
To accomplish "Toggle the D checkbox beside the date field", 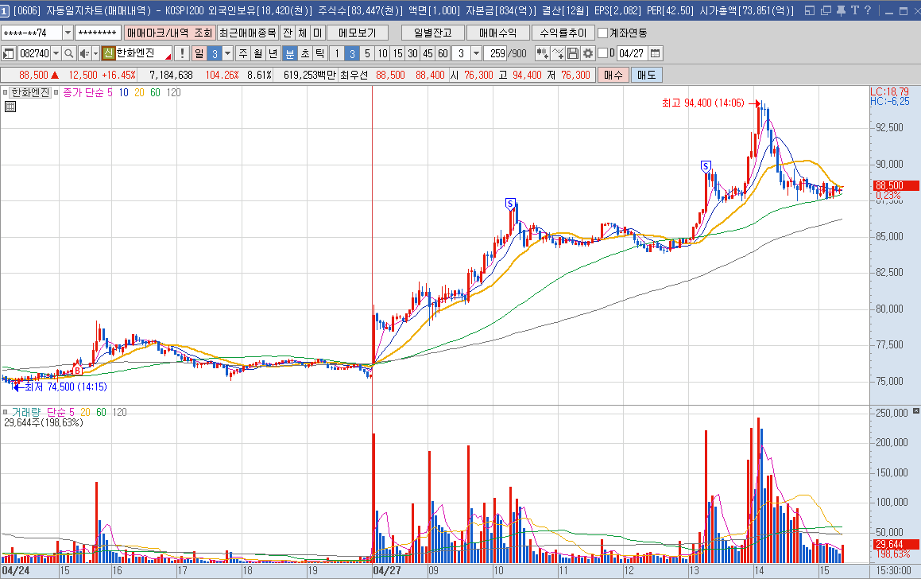I will click(602, 53).
